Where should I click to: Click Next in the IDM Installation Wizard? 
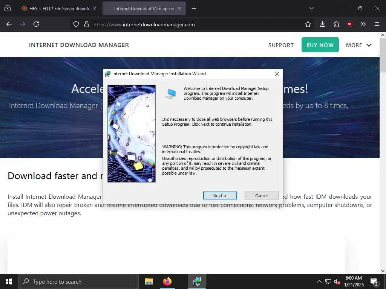click(x=220, y=196)
